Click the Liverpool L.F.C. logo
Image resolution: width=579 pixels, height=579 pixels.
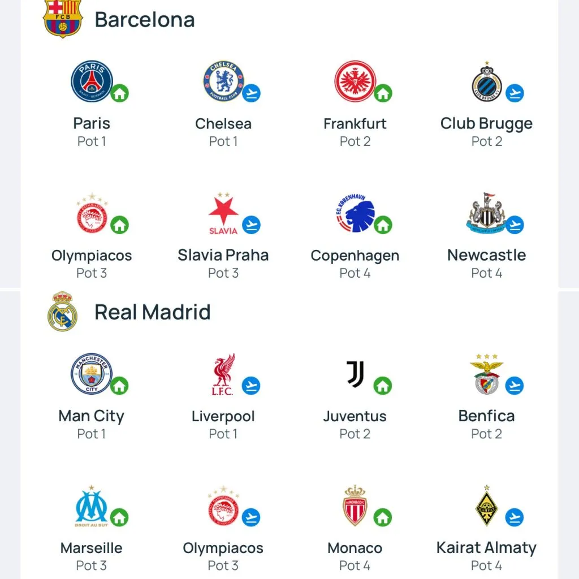coord(223,374)
